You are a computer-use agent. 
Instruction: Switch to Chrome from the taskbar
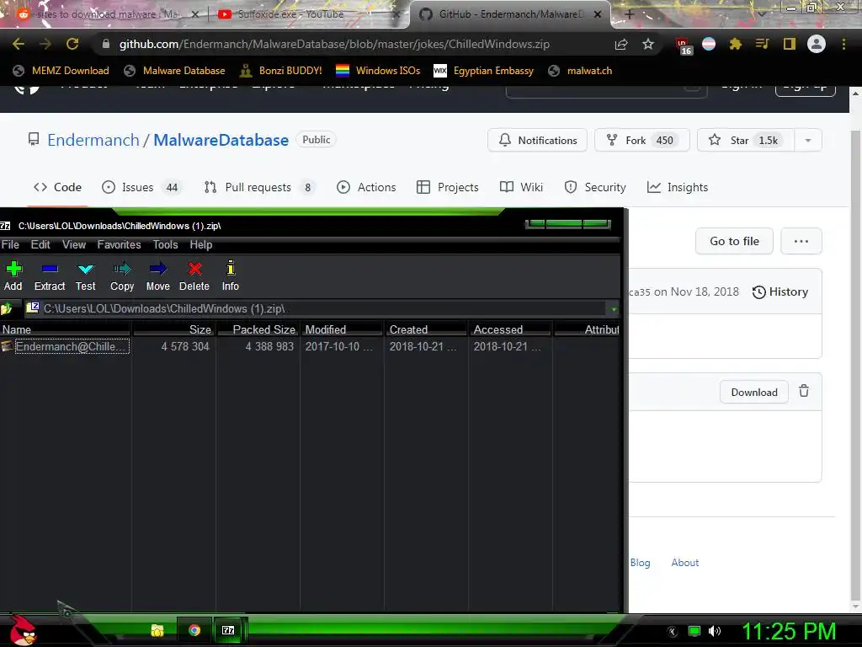[194, 630]
